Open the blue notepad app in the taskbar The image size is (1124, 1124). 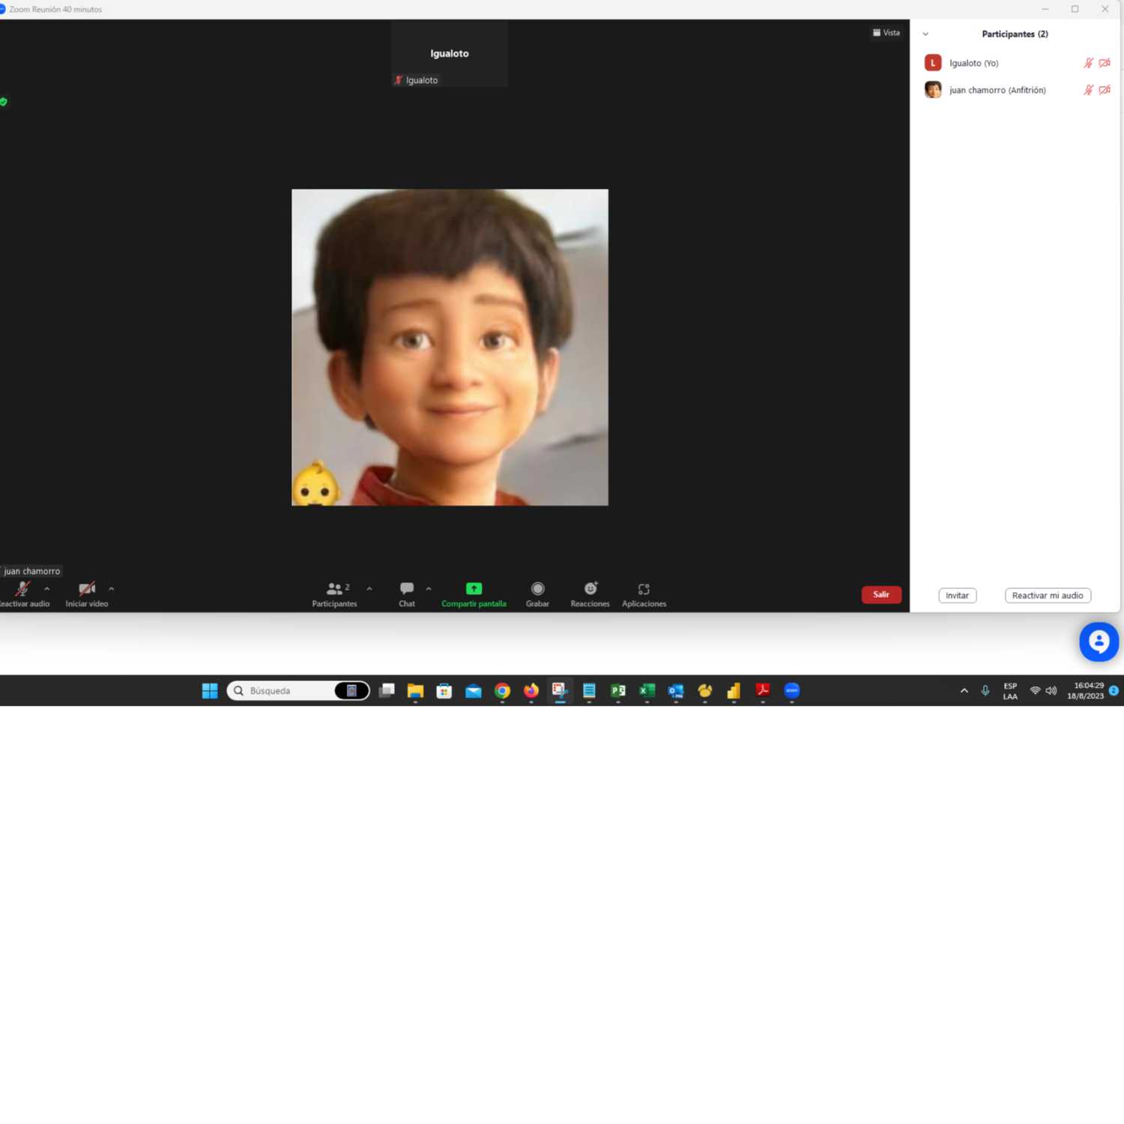[x=589, y=691]
